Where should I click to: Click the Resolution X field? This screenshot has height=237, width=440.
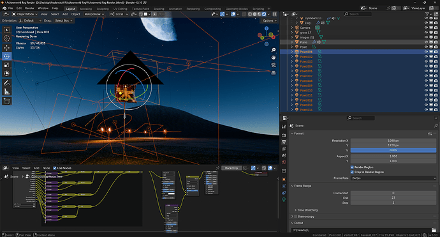click(393, 141)
